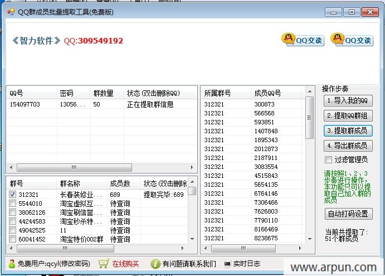Viewport: 385px width, 276px height.
Task: Click the 群号 column header
Action: pos(32,183)
